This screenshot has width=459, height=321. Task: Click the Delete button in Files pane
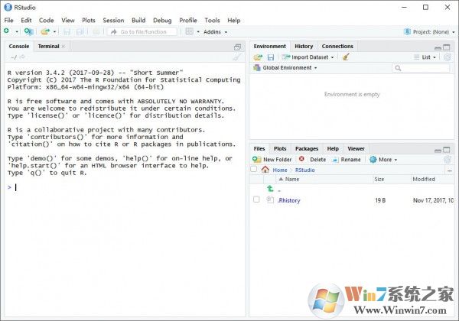tap(312, 159)
